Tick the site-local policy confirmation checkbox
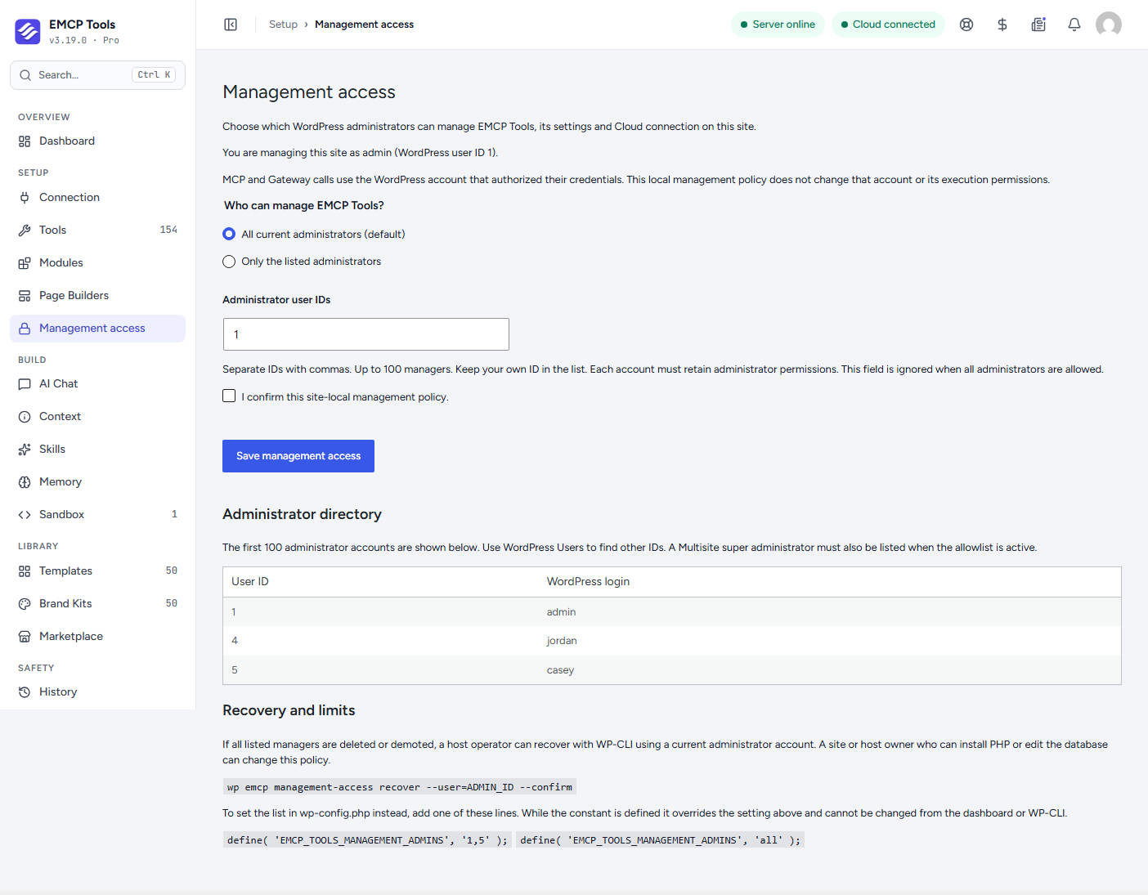The height and width of the screenshot is (895, 1148). click(x=229, y=396)
